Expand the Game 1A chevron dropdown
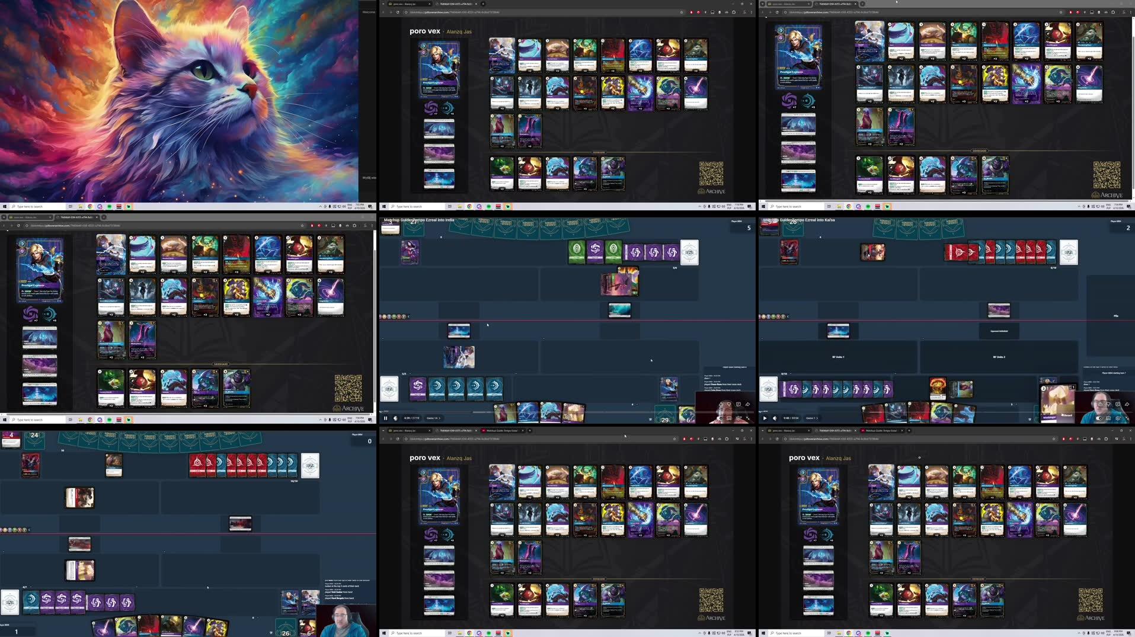The width and height of the screenshot is (1135, 637). pyautogui.click(x=436, y=418)
